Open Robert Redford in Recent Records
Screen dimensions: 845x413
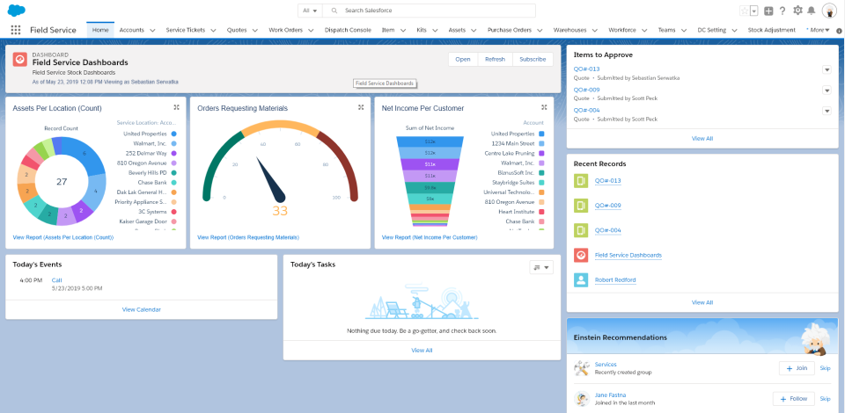tap(615, 280)
